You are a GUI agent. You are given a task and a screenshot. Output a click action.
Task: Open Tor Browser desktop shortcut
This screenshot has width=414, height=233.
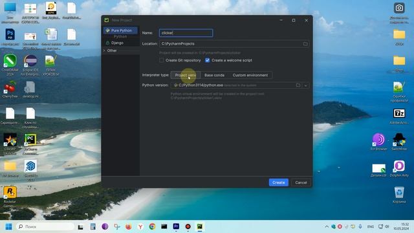coord(378,142)
